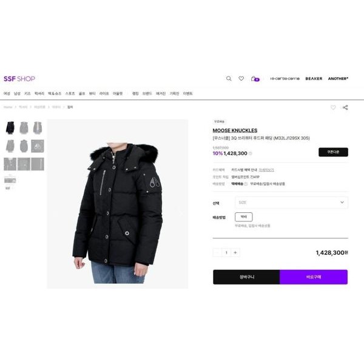Select the first black jacket thumbnail
The height and width of the screenshot is (364, 364).
coord(10,127)
